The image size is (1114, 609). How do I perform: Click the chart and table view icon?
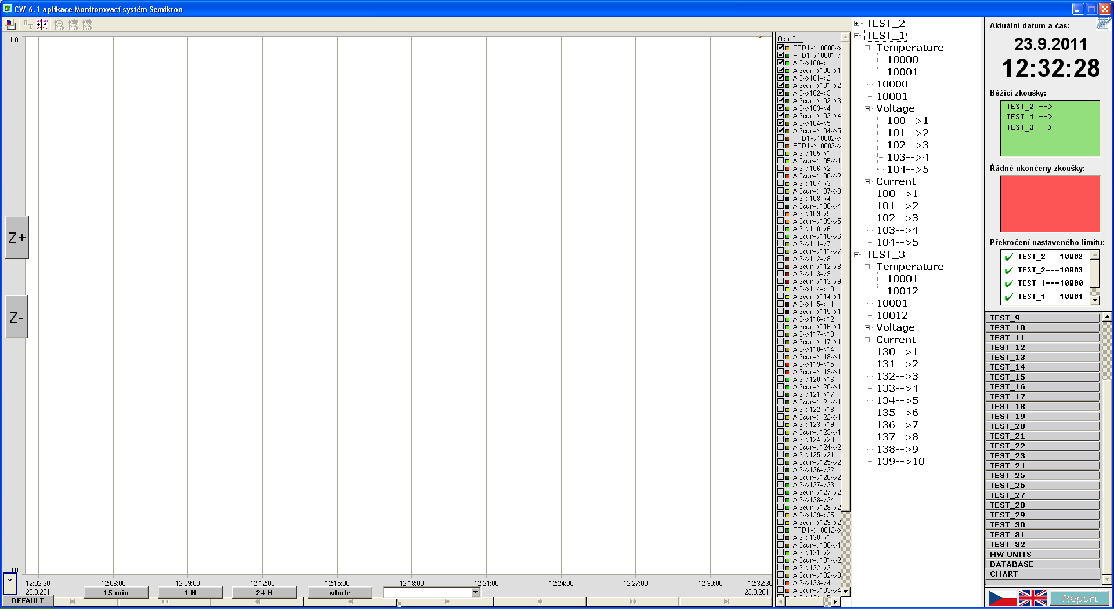click(10, 24)
